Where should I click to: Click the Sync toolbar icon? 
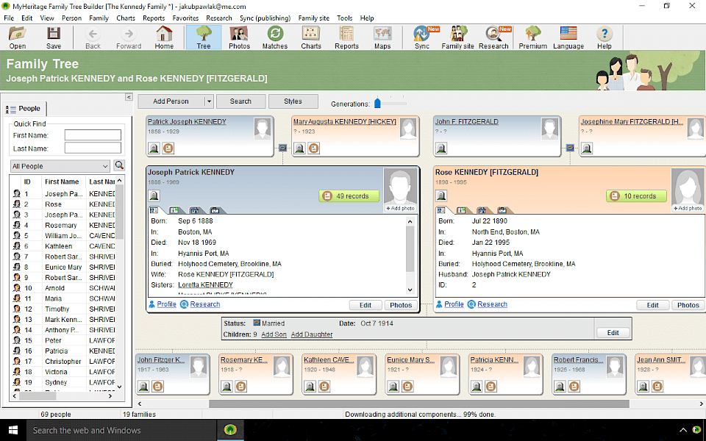[422, 37]
